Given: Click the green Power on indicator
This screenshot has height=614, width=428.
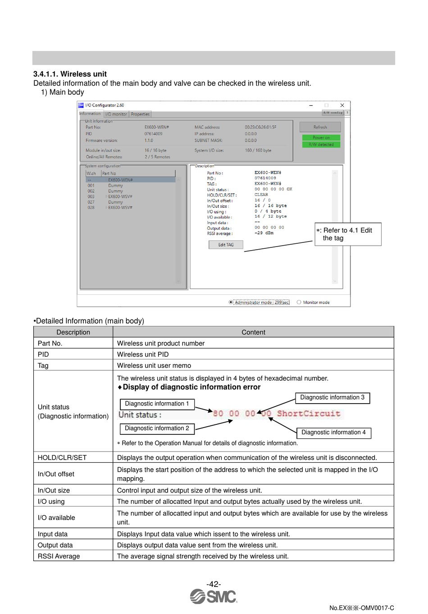Looking at the screenshot, I should tap(321, 138).
